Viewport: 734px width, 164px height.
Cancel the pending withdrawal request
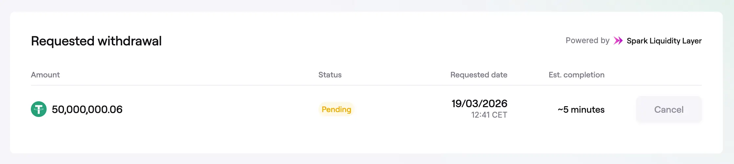click(669, 109)
